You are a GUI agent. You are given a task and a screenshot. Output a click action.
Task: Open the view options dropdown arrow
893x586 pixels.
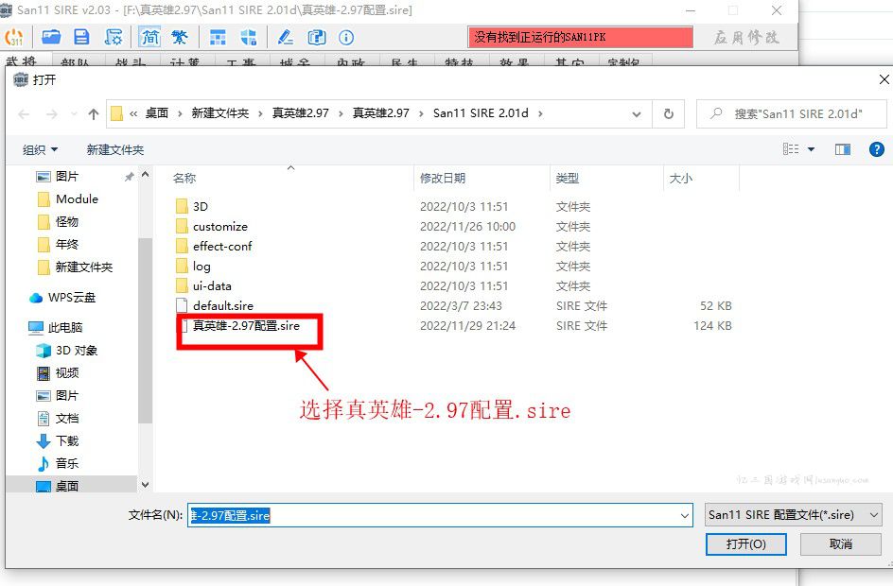(811, 149)
